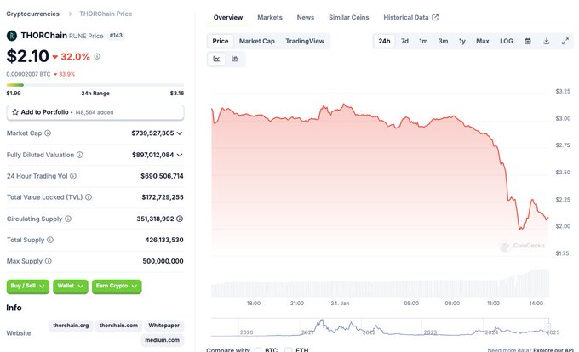
Task: Click the 426,133,530 total supply value
Action: pyautogui.click(x=164, y=240)
